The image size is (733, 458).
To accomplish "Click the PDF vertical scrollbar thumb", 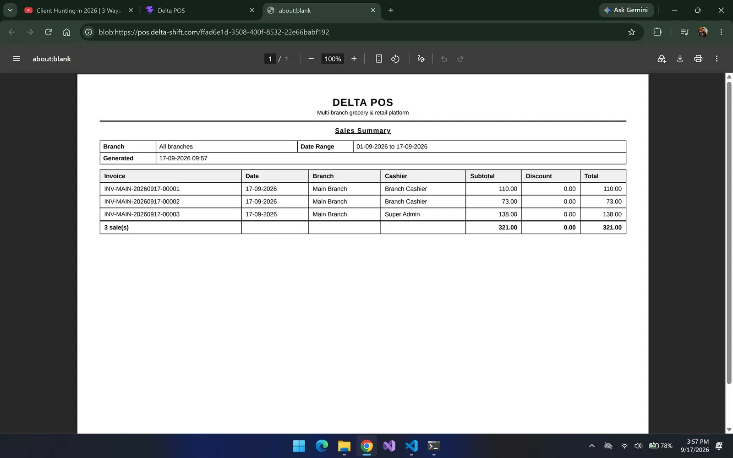I will pyautogui.click(x=729, y=233).
